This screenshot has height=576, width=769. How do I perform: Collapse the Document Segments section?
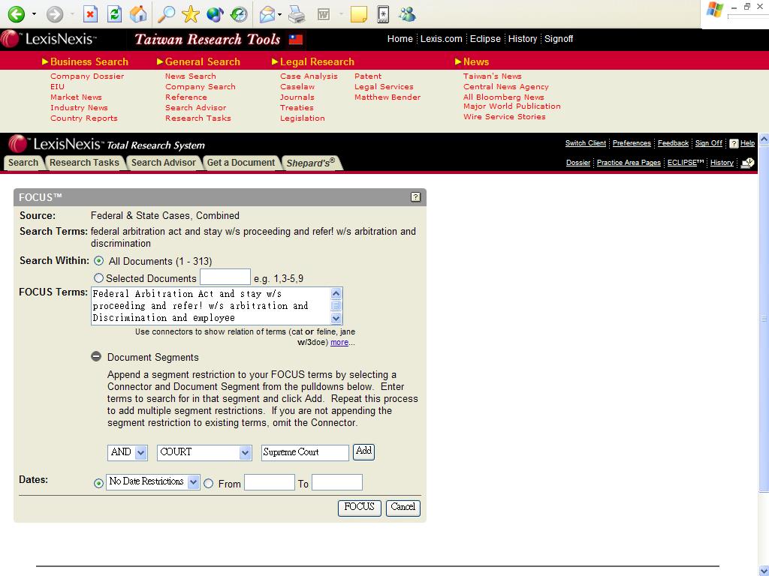(x=96, y=356)
